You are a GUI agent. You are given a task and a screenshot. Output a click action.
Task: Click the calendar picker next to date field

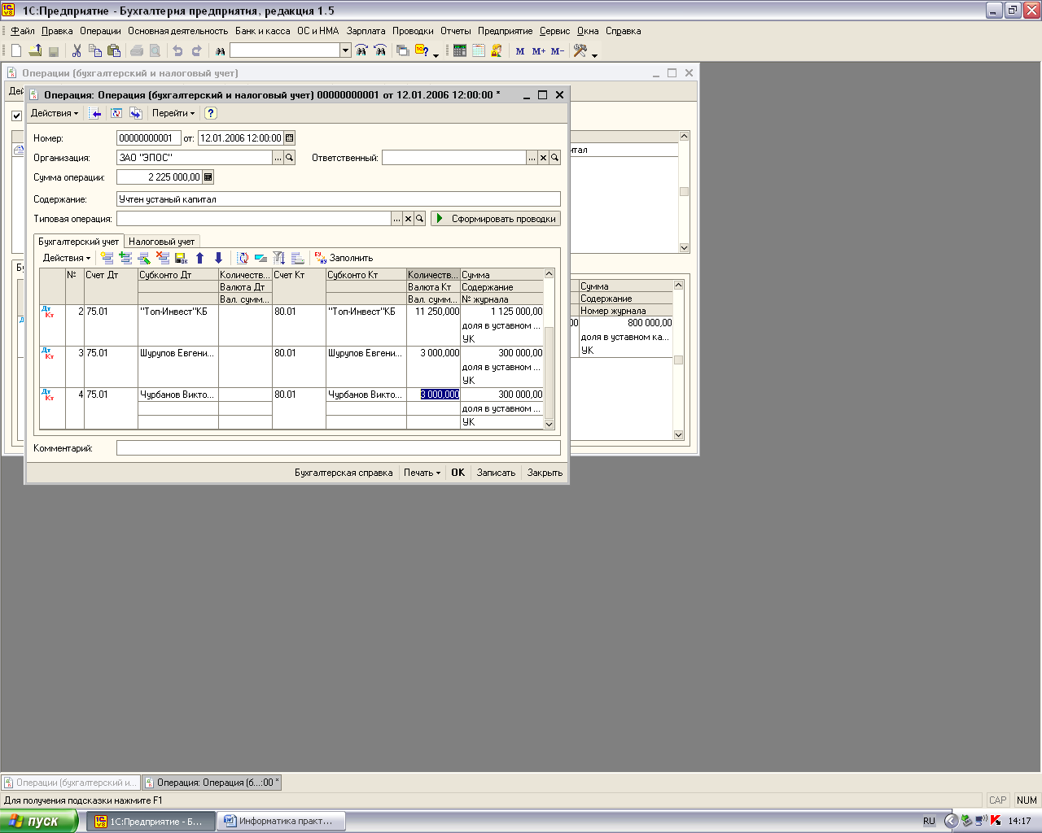tap(290, 138)
